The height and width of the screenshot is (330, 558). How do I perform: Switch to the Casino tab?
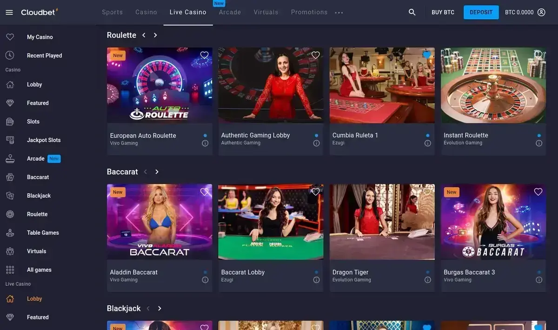[146, 12]
